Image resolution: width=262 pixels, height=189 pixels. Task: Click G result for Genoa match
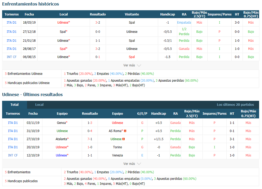142,123
